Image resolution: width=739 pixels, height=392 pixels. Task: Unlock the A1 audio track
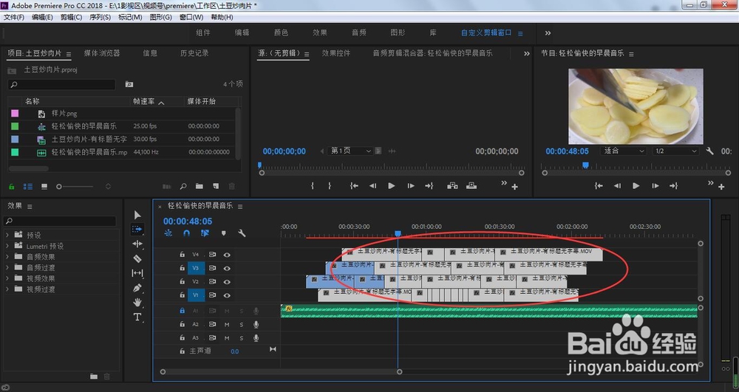point(182,311)
